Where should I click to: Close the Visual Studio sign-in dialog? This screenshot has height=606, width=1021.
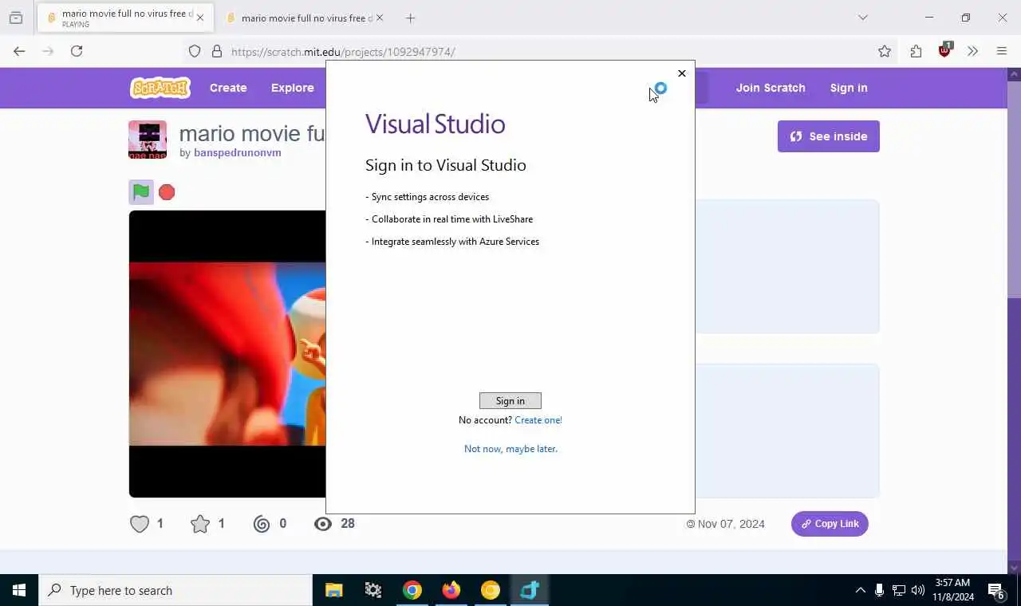(681, 73)
